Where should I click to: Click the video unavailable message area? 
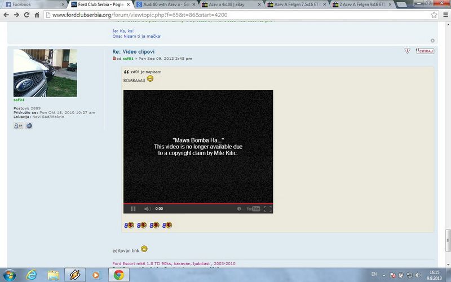coord(198,147)
